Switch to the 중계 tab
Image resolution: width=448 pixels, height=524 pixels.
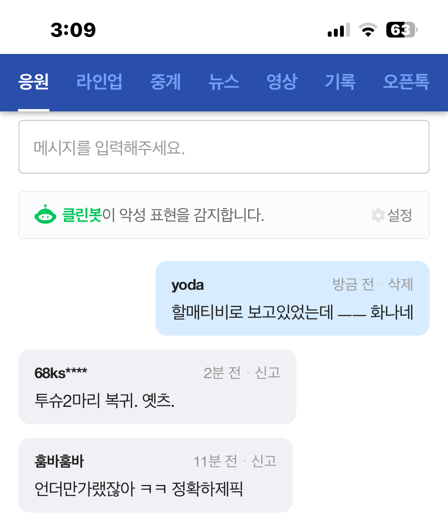coord(165,82)
